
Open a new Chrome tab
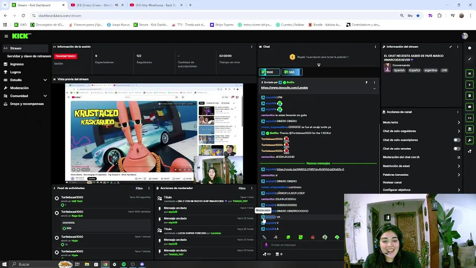pyautogui.click(x=190, y=5)
